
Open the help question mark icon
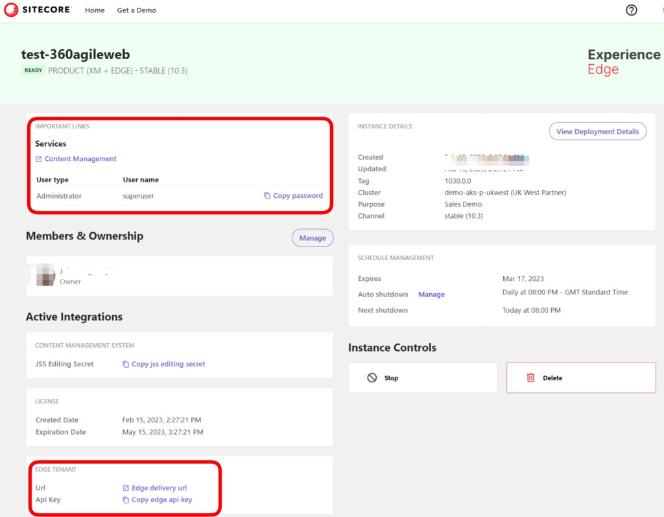631,10
